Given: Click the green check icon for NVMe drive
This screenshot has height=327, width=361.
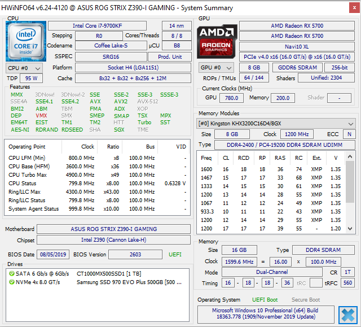Looking at the screenshot, I should pos(11,282).
